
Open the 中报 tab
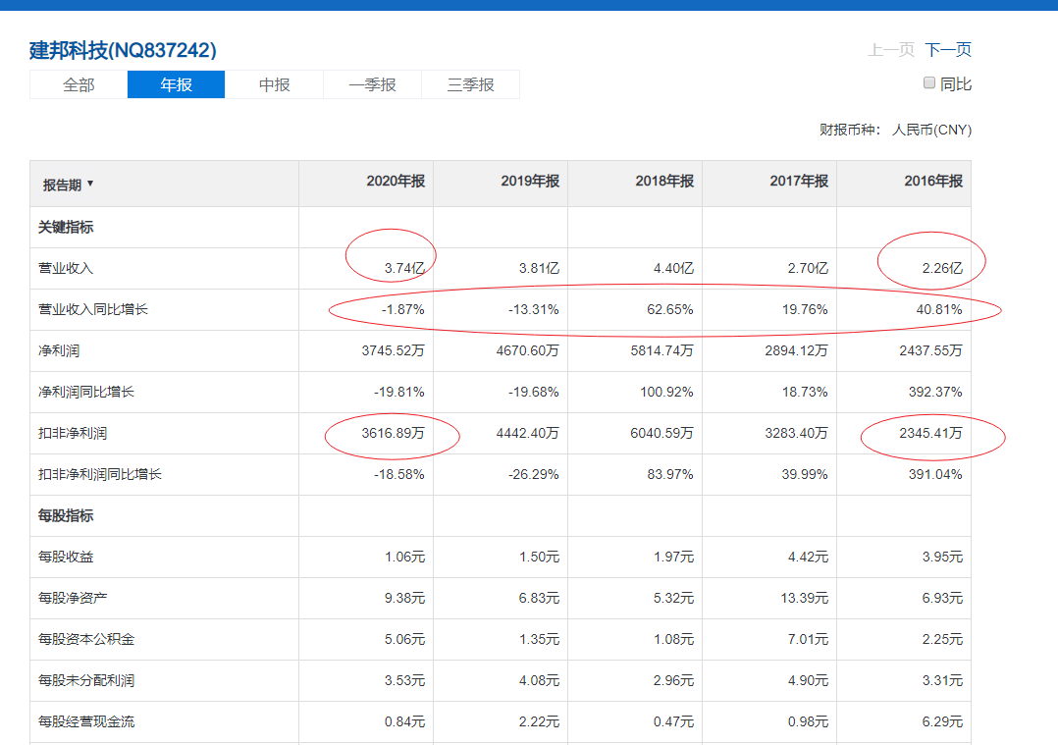275,84
